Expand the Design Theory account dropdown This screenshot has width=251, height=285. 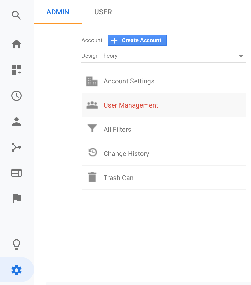164,56
